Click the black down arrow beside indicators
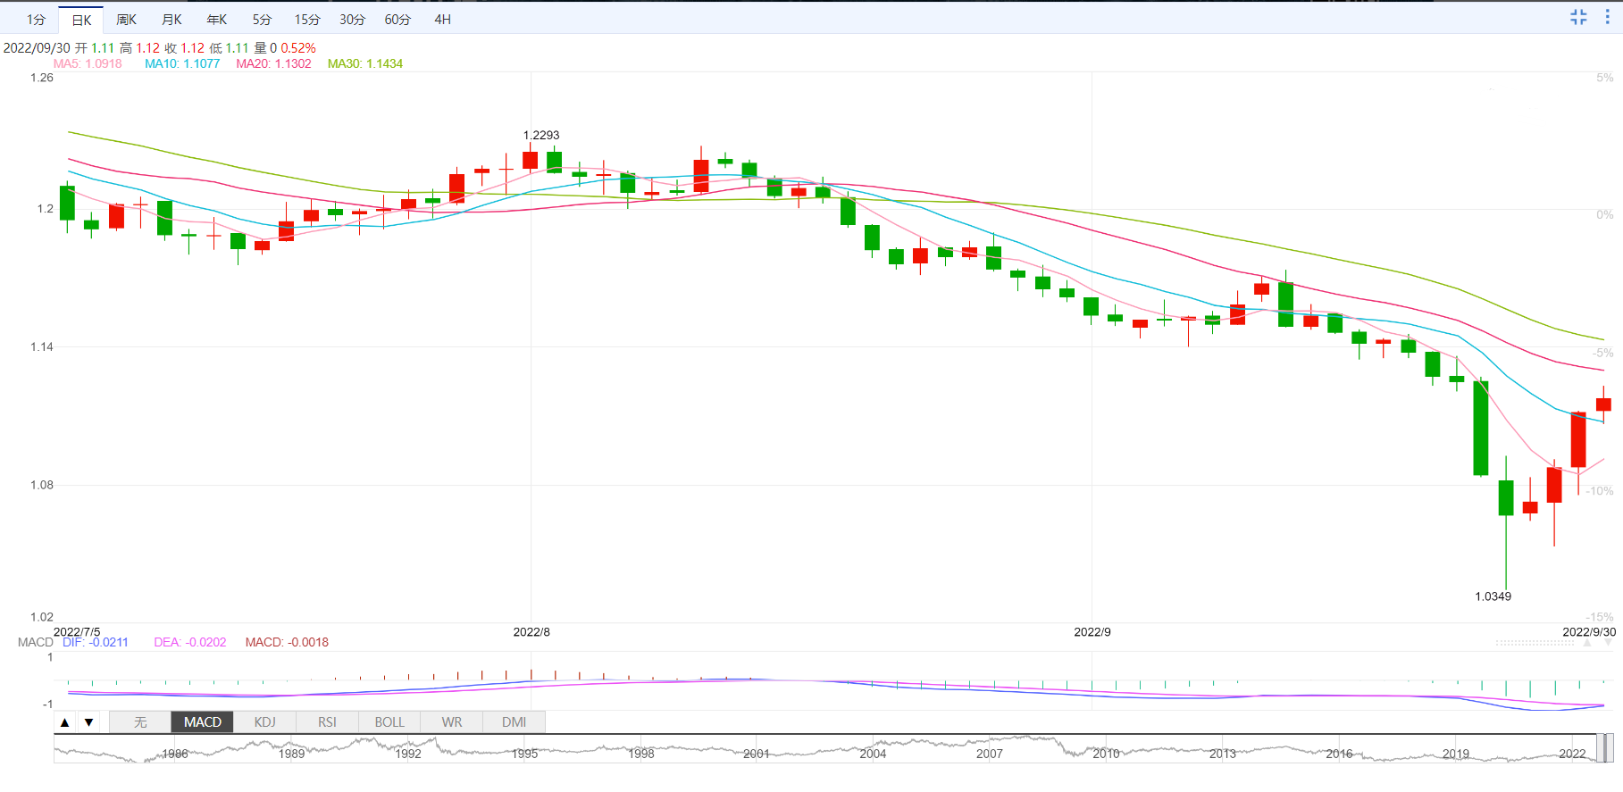Screen dimensions: 1623x792 tap(88, 722)
